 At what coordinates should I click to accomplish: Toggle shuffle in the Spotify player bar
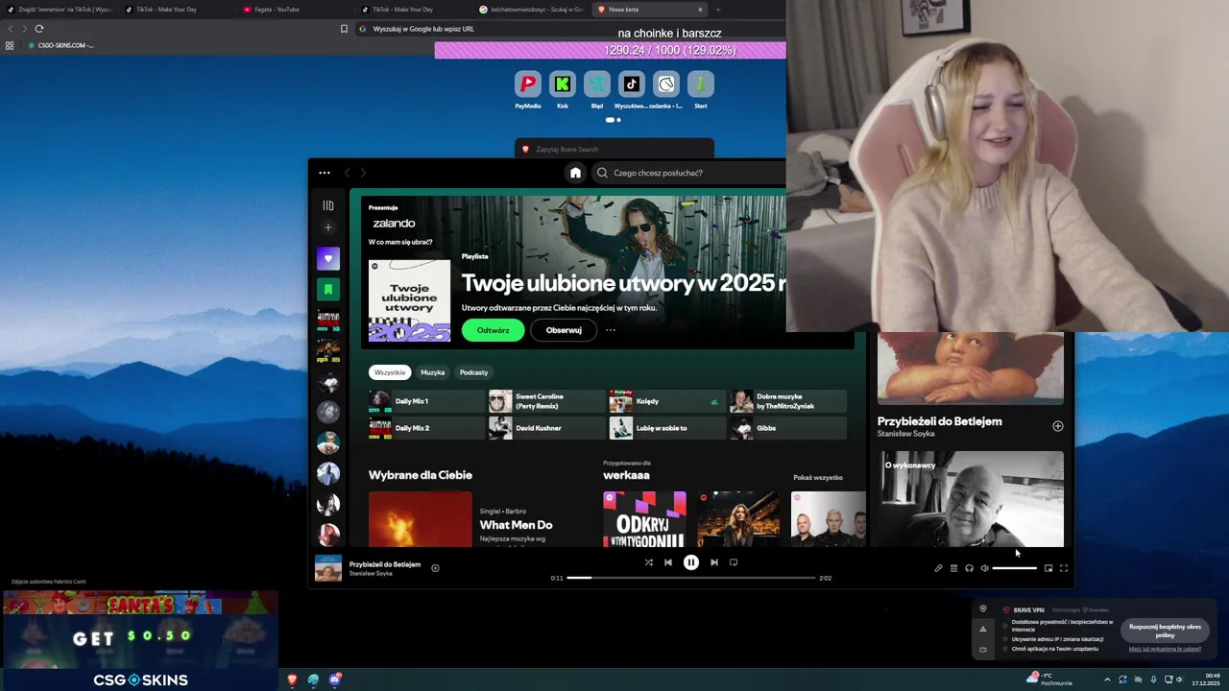(x=648, y=562)
